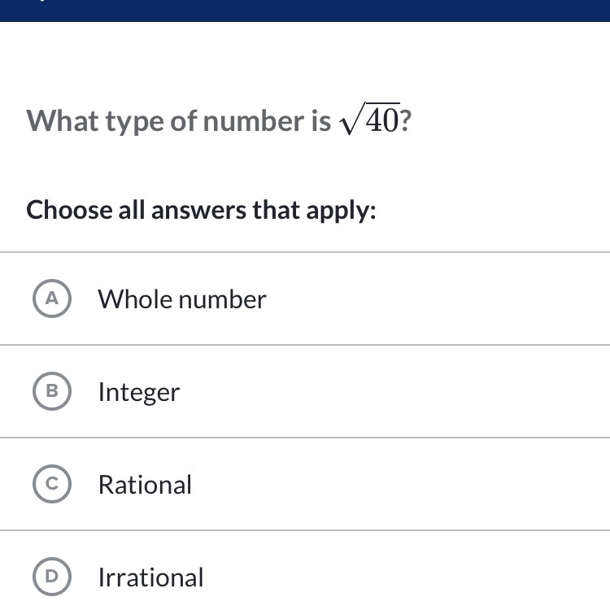The height and width of the screenshot is (610, 610).
Task: Choose the "Integer" answer label
Action: tap(139, 392)
